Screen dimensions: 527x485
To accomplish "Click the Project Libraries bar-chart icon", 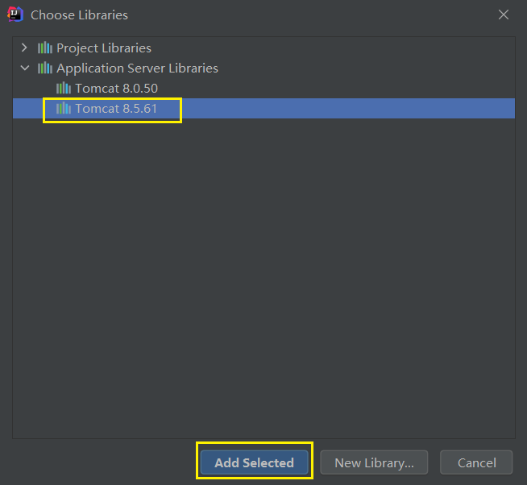I will (x=44, y=48).
